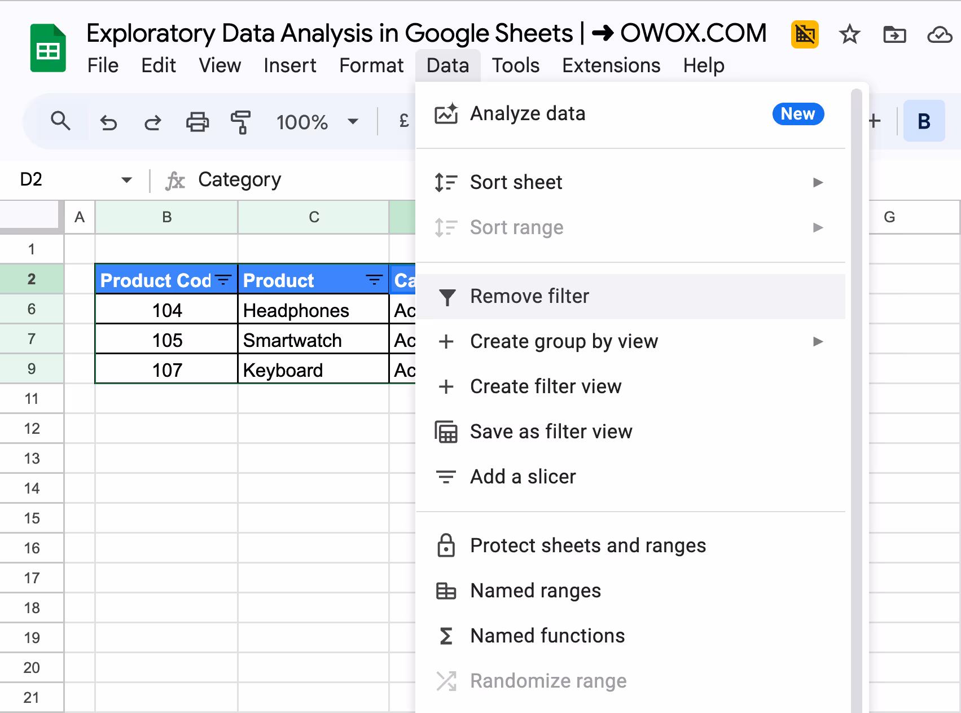The height and width of the screenshot is (713, 961).
Task: Click the move to folder icon
Action: click(x=894, y=34)
